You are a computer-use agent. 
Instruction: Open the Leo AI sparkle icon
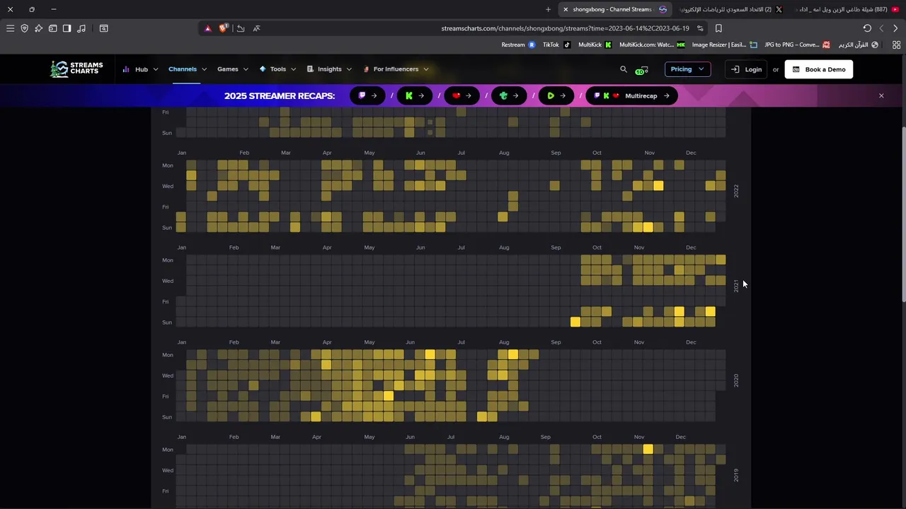(38, 28)
